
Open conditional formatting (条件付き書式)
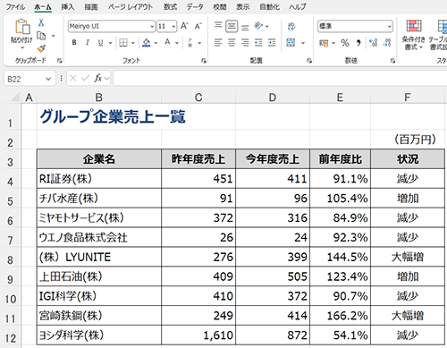point(414,35)
